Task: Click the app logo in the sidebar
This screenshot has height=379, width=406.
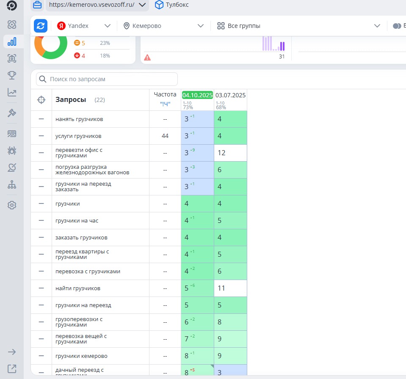Action: [12, 5]
